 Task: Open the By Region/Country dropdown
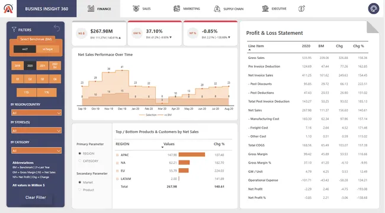click(36, 113)
